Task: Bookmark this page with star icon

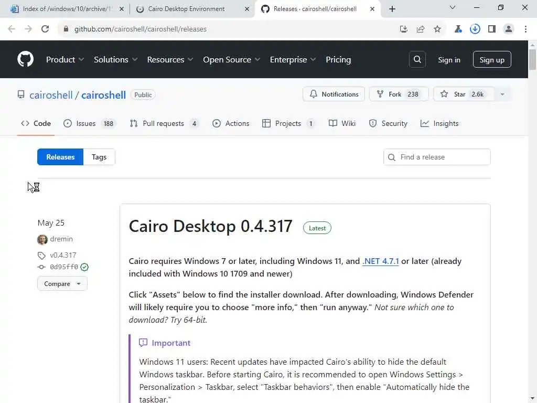Action: [437, 29]
